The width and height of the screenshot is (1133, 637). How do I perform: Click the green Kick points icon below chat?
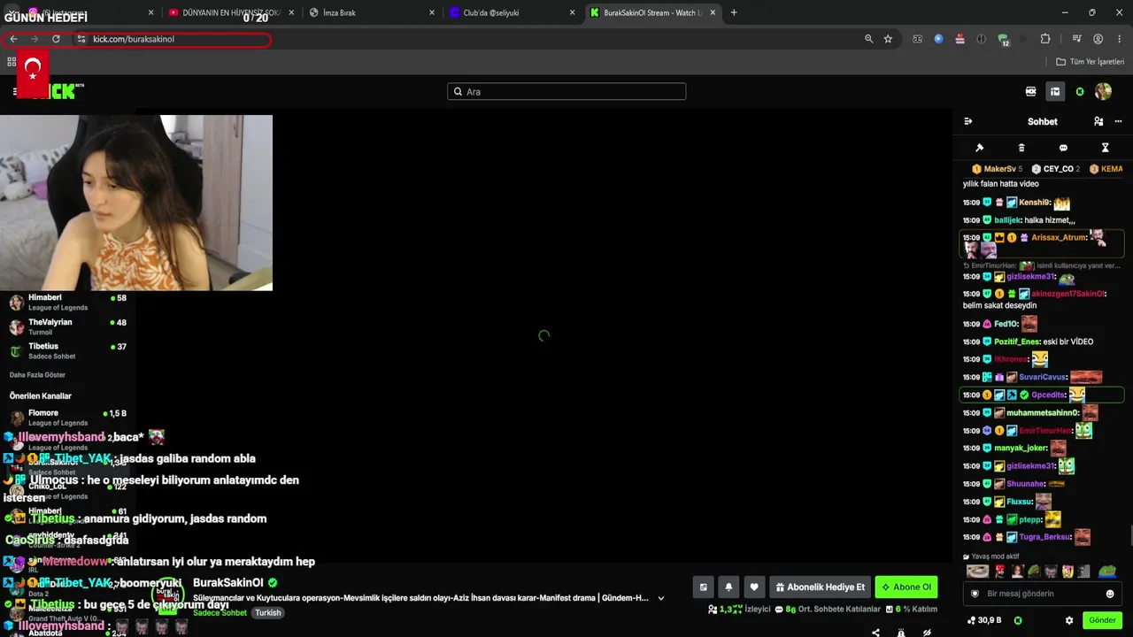[x=1018, y=620]
